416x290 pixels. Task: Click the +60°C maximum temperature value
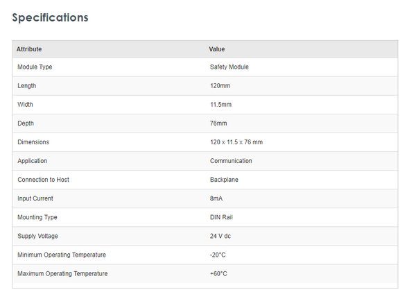point(218,273)
